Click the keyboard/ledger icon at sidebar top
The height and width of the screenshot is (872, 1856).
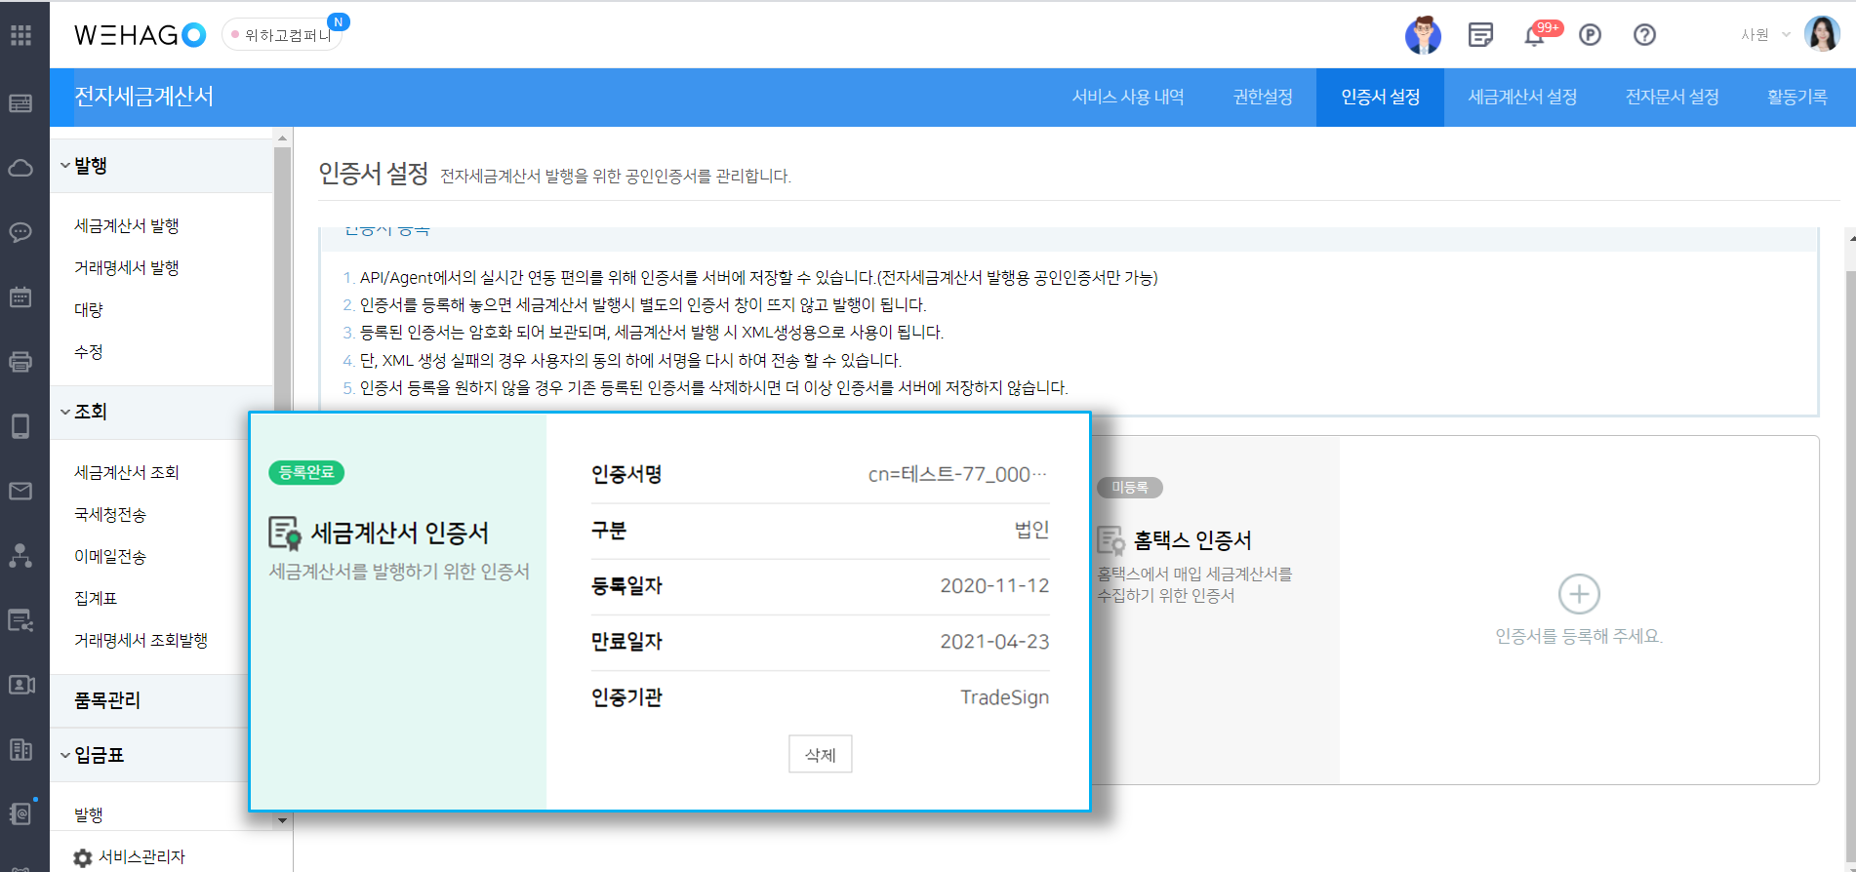click(20, 103)
